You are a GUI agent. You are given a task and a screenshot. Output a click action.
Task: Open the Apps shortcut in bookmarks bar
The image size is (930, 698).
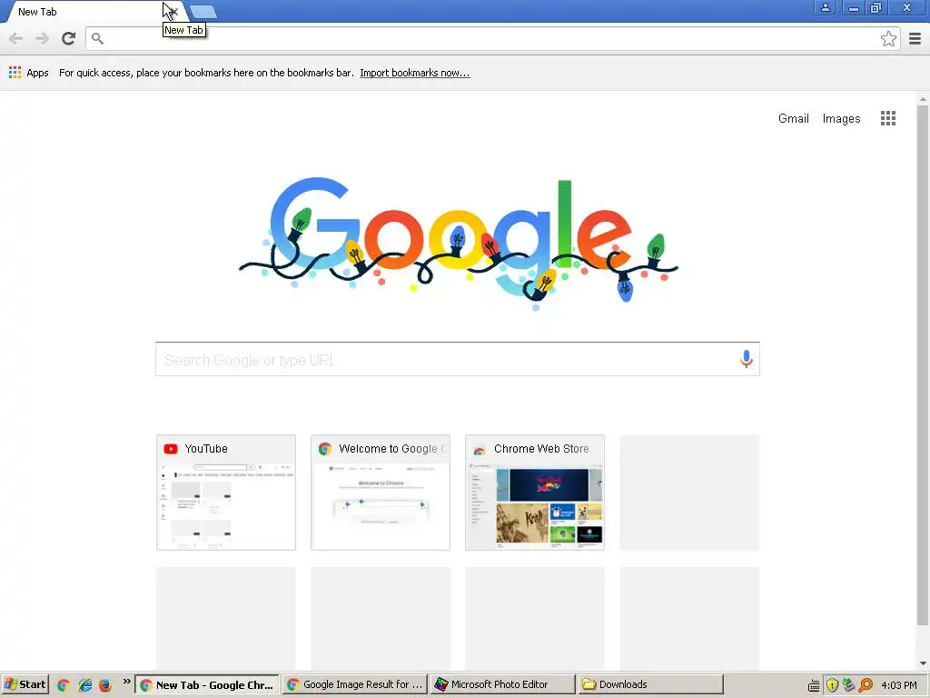click(x=28, y=73)
